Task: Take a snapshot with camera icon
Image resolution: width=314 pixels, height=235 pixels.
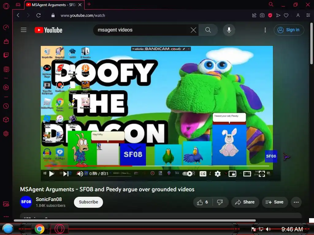Action: pos(262,15)
